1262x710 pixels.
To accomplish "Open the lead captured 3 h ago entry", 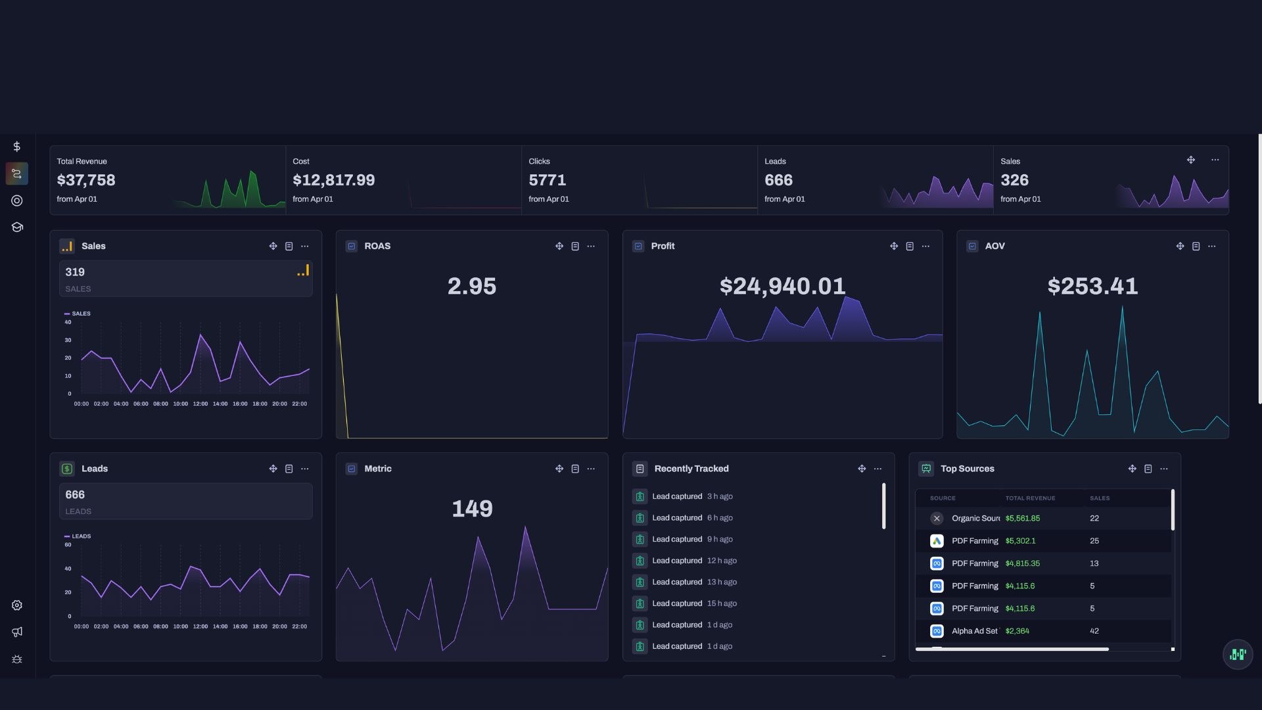I will (682, 496).
